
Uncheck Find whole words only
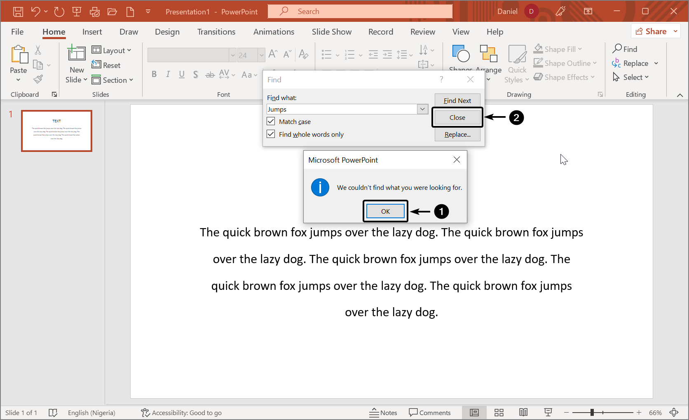coord(271,134)
